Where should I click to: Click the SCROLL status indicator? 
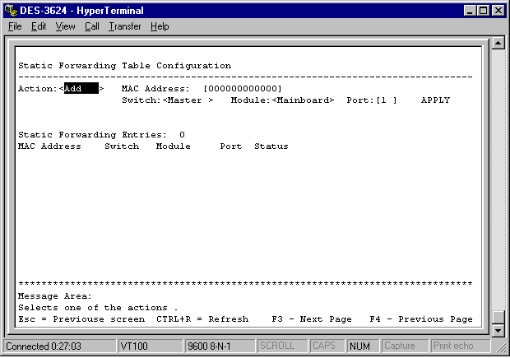[276, 346]
